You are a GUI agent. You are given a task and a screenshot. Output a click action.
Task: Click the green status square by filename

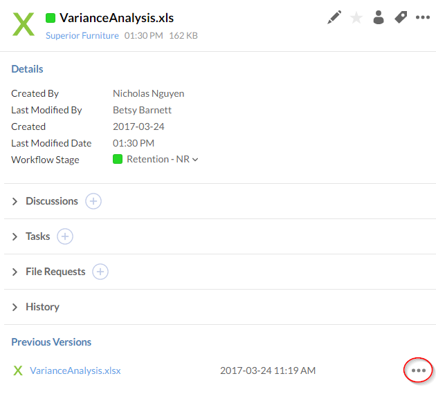point(51,18)
